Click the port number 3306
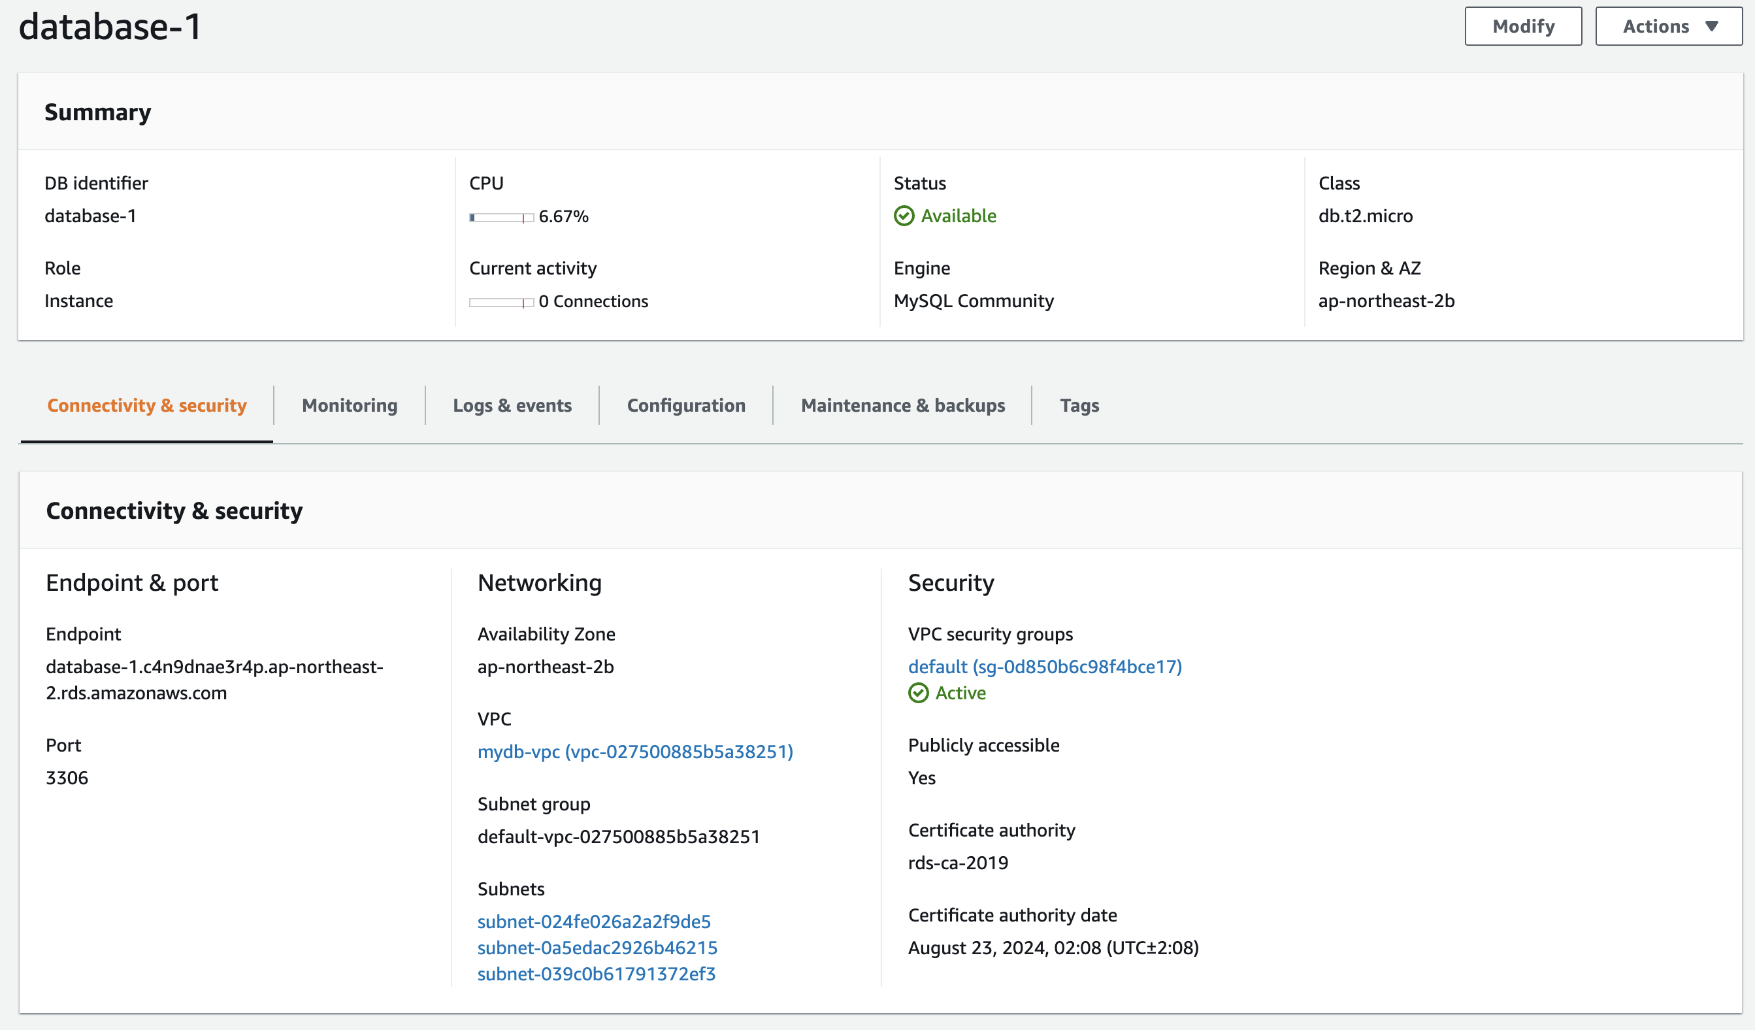The width and height of the screenshot is (1755, 1030). [x=67, y=778]
